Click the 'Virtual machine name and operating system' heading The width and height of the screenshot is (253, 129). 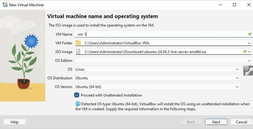click(x=103, y=16)
